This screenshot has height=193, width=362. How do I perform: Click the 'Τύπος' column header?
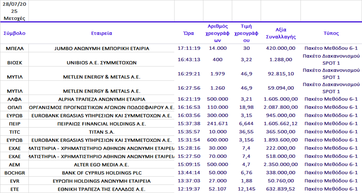(331, 33)
